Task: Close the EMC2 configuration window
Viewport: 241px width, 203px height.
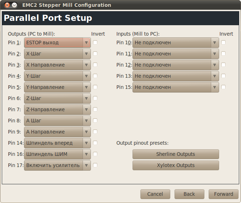Action: click(7, 5)
